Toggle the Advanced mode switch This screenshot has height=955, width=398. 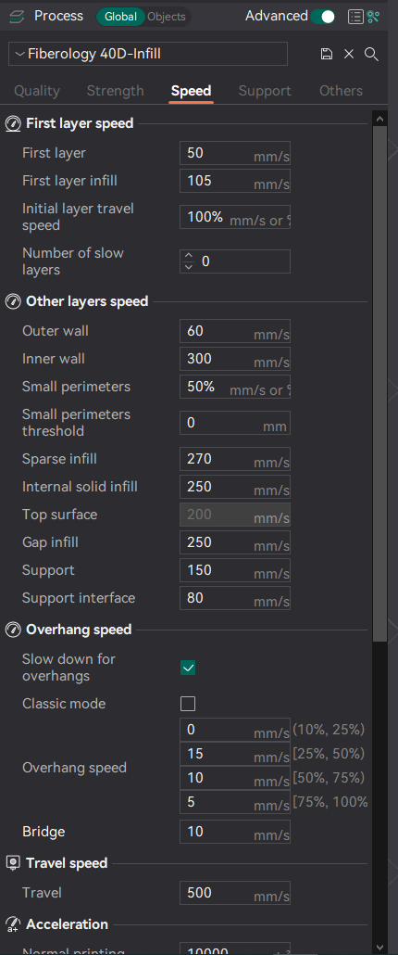tap(323, 17)
